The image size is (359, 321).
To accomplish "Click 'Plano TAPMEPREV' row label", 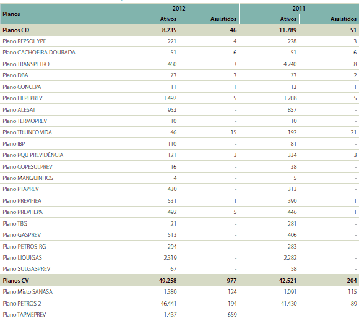I will (x=24, y=315).
